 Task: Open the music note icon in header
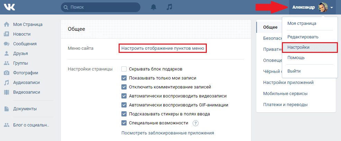[169, 7]
